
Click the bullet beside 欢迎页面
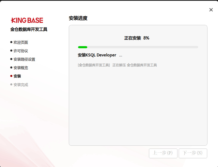(11, 42)
